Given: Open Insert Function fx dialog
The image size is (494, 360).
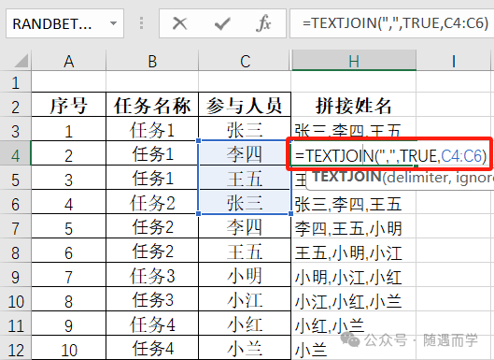Looking at the screenshot, I should point(263,23).
